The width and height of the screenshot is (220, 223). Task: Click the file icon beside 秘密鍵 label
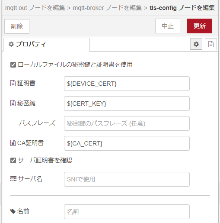tap(13, 103)
